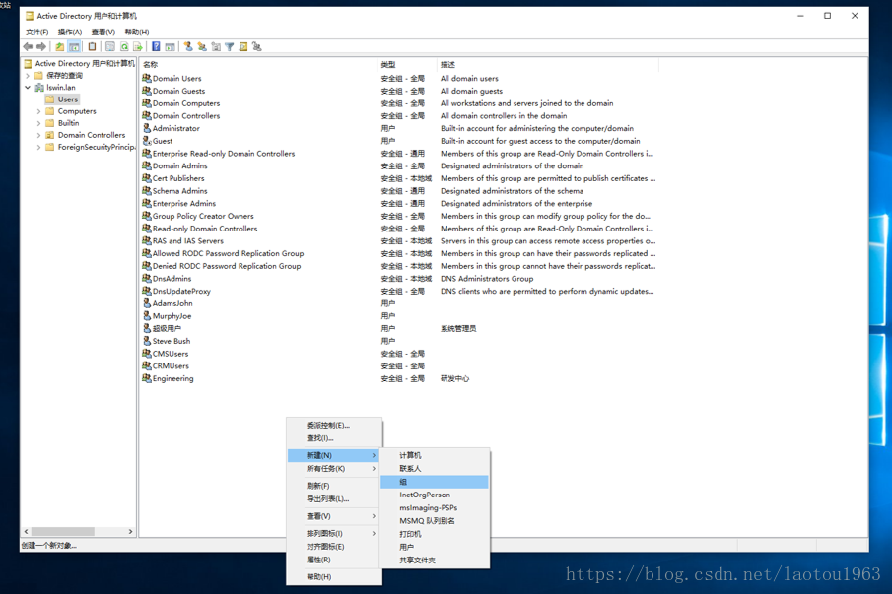
Task: Choose 导出列表(L)... from context menu
Action: (x=334, y=499)
